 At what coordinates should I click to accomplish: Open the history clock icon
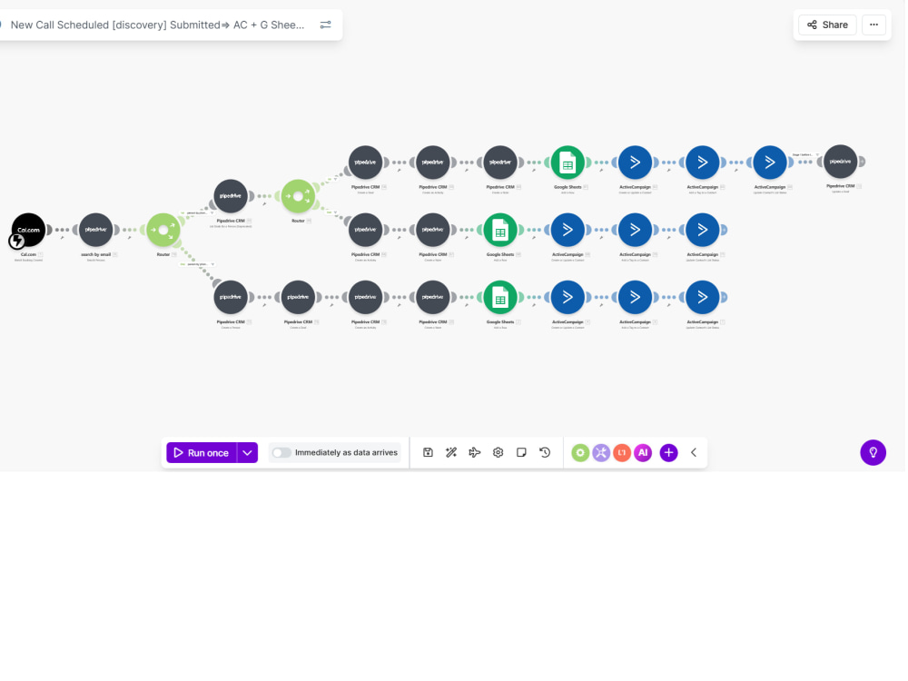coord(545,452)
